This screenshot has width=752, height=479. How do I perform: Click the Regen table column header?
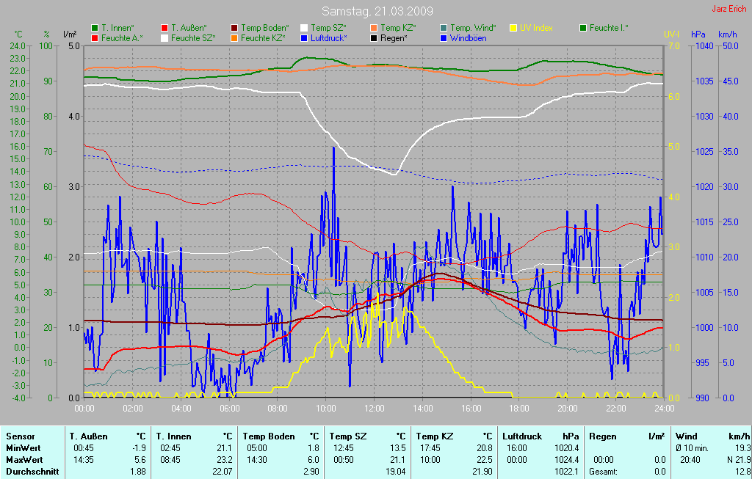[603, 436]
